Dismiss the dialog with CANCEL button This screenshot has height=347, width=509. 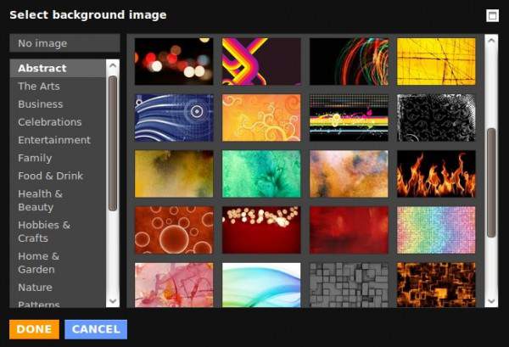coord(96,329)
